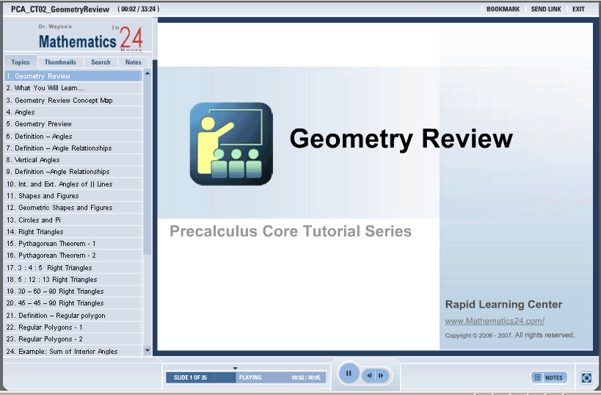Advance to next slide using forward arrow
Screen dimensions: 601x395
[382, 375]
